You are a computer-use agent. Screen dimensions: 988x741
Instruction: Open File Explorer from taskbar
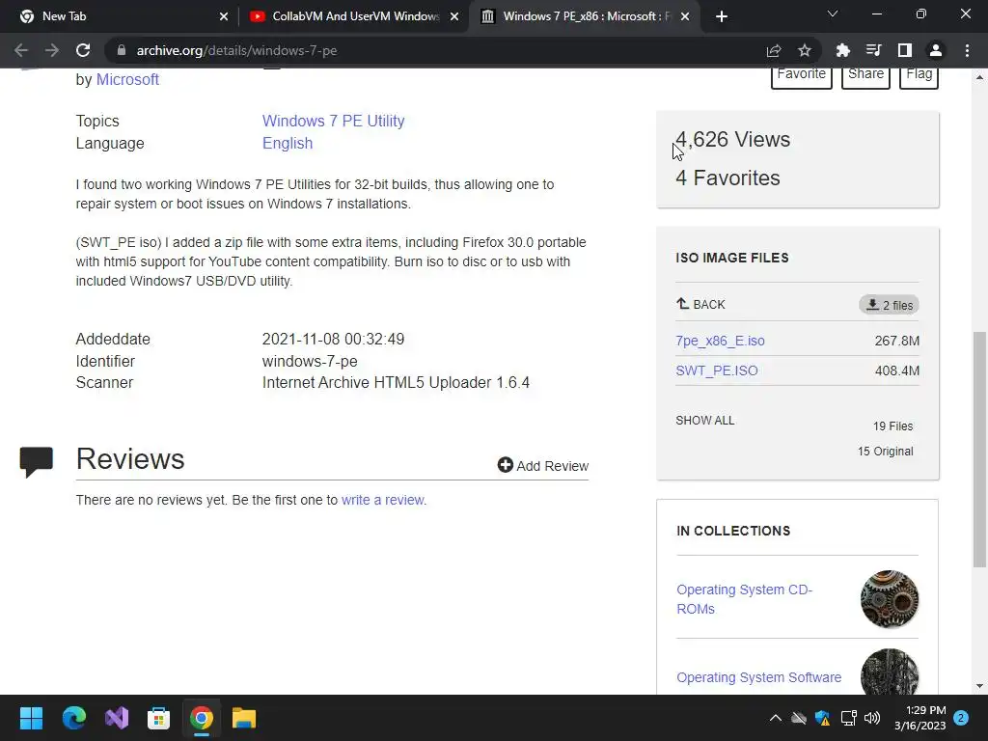(x=244, y=718)
